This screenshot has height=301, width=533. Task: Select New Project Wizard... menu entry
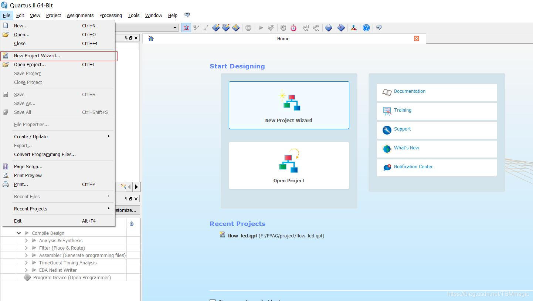[58, 56]
